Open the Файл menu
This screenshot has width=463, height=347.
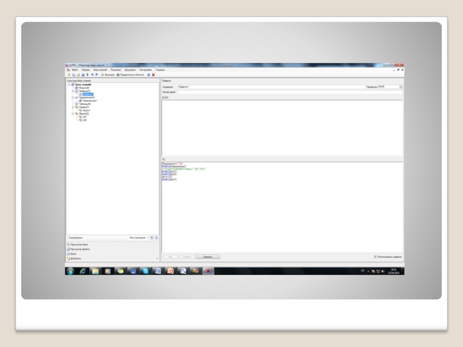[x=75, y=70]
